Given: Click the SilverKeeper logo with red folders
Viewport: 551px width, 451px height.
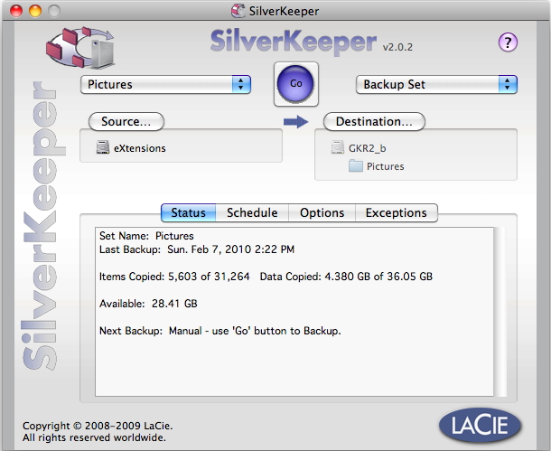Looking at the screenshot, I should 80,48.
